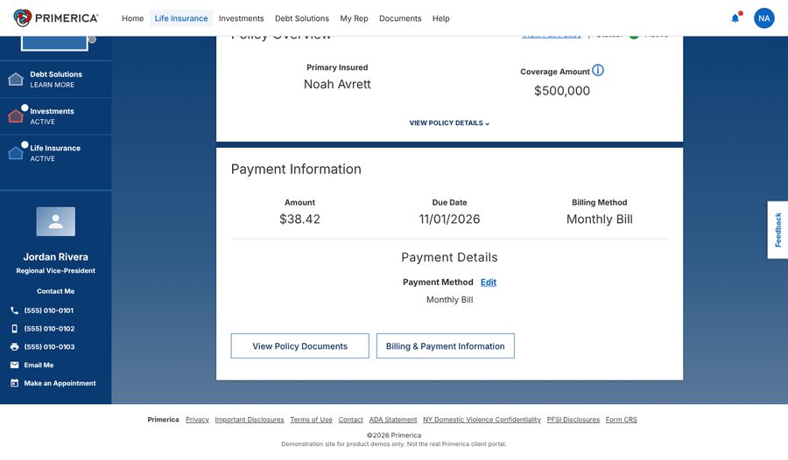Click fax number (555) 010-0103
The width and height of the screenshot is (788, 460).
[x=49, y=346]
